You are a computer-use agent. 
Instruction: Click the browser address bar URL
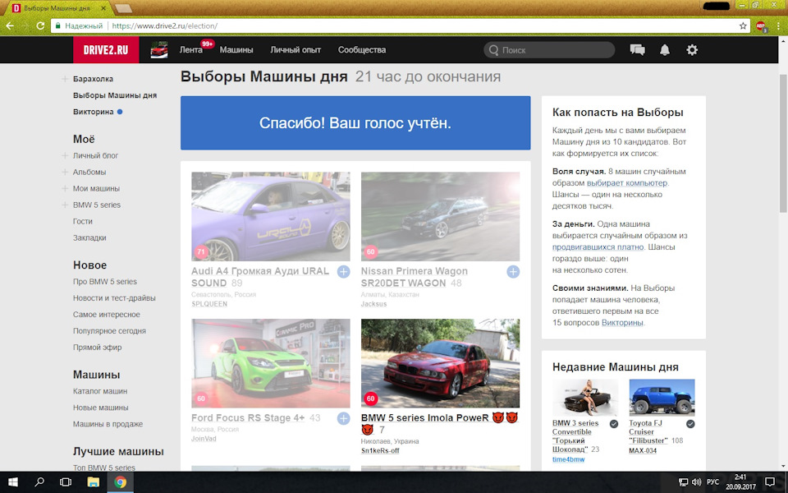[165, 25]
